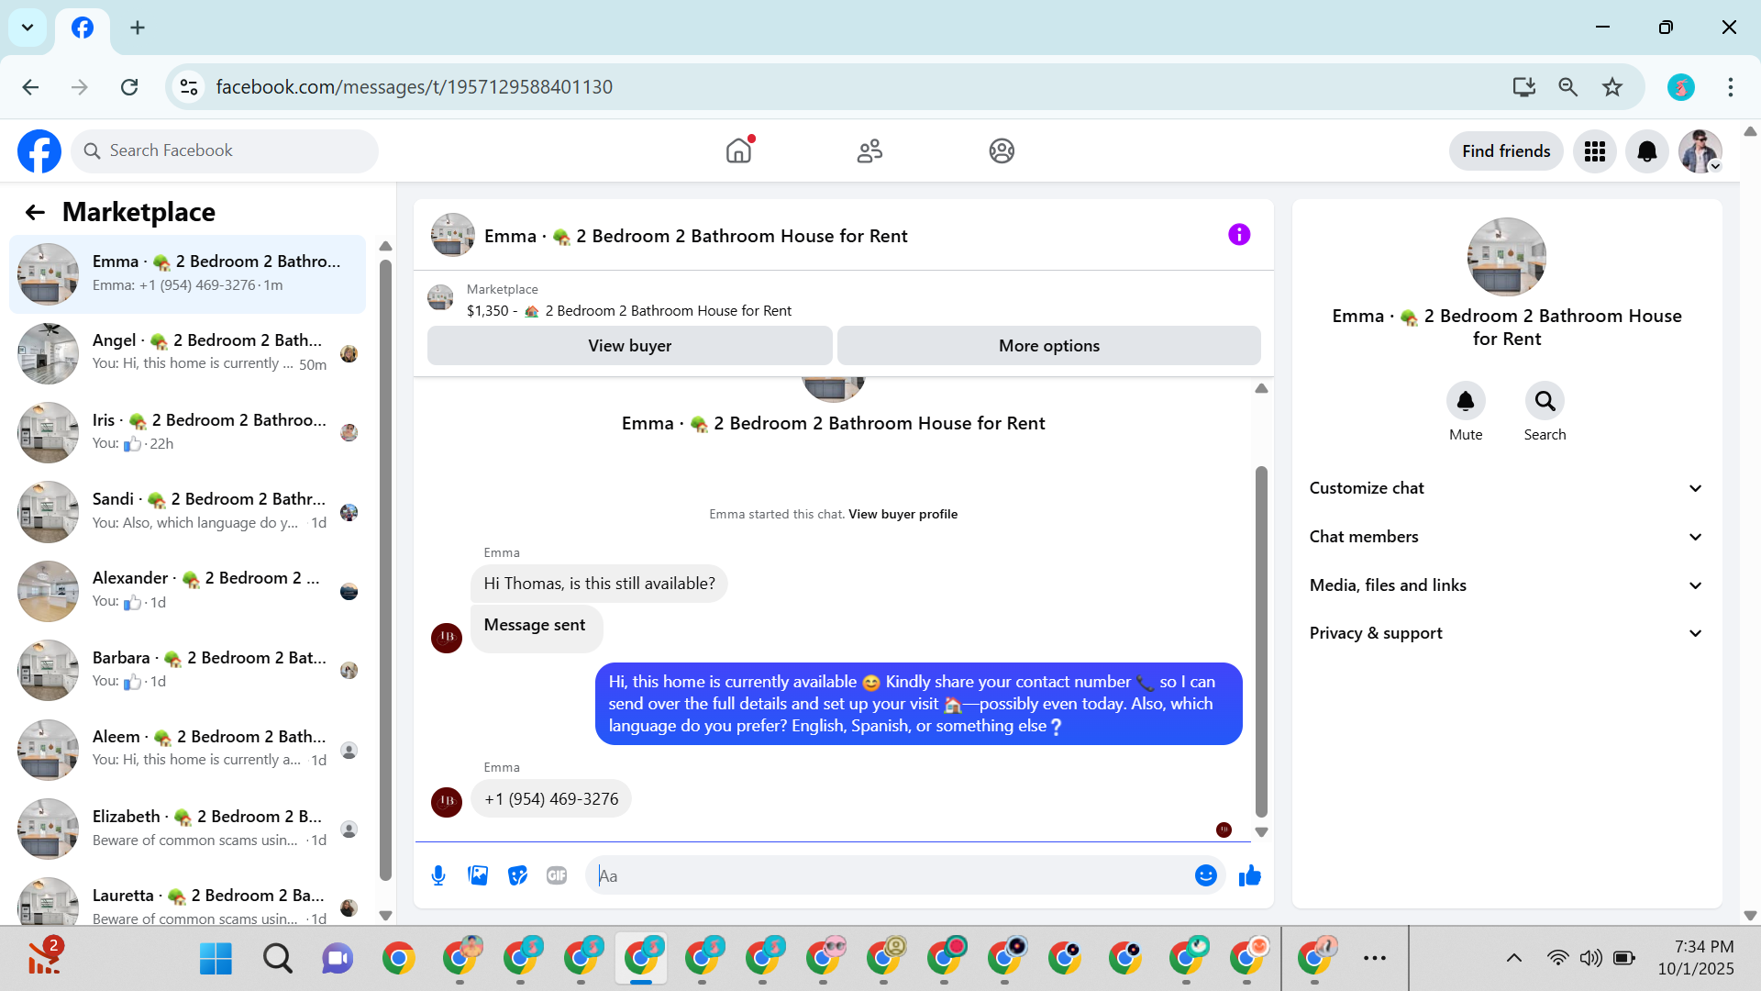Viewport: 1761px width, 991px height.
Task: Click the View buyer button
Action: click(630, 346)
